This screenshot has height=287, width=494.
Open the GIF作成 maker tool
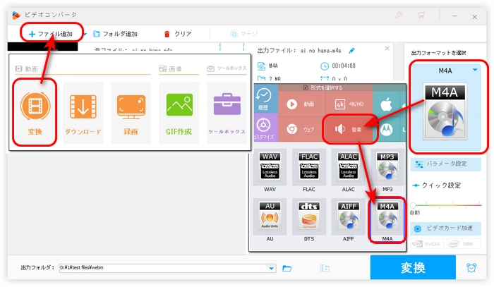tap(179, 113)
